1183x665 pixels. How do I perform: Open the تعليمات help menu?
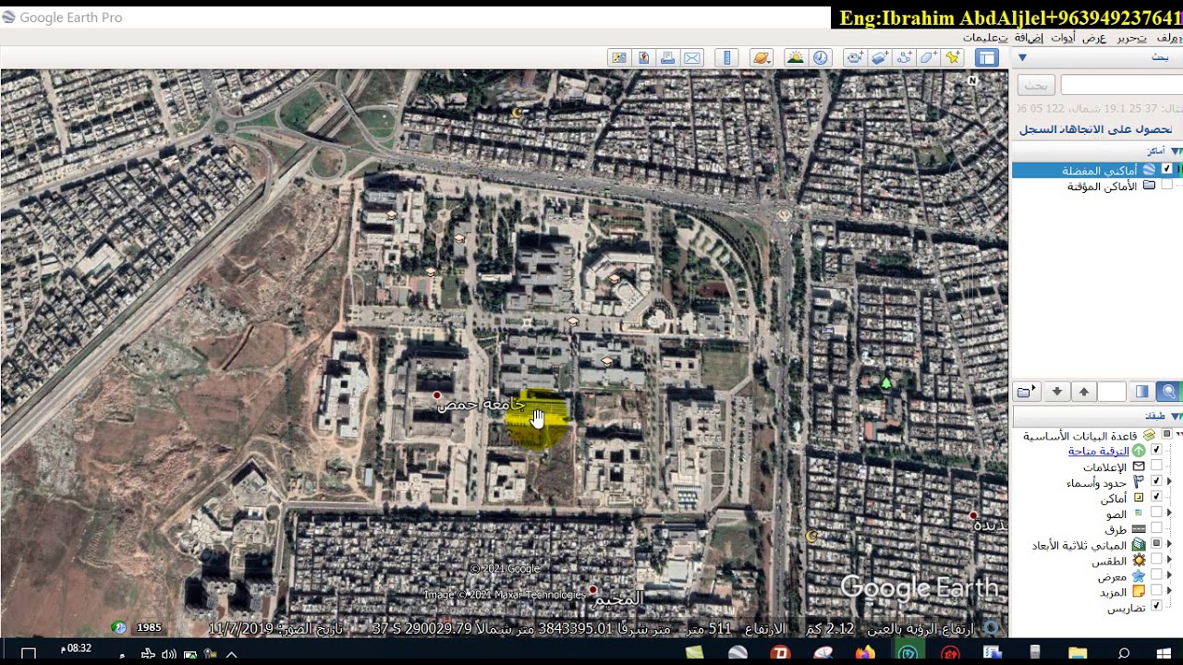coord(985,37)
